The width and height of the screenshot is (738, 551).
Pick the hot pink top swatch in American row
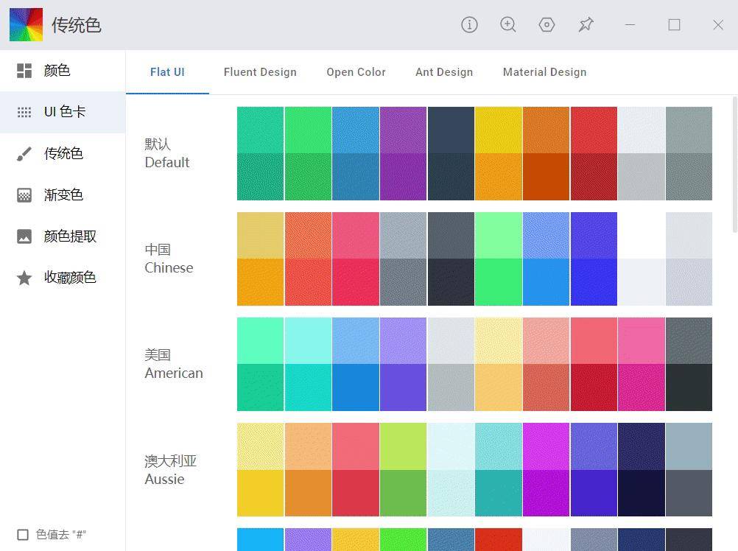(x=642, y=340)
